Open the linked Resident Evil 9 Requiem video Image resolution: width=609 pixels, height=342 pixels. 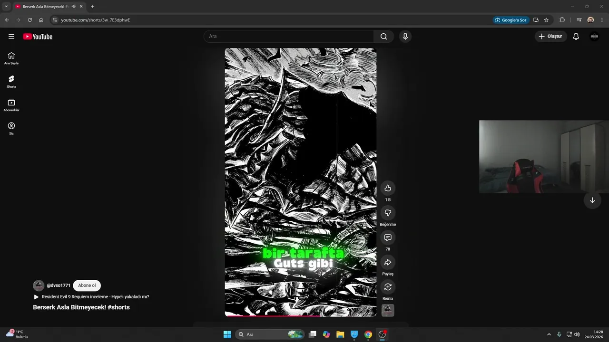tap(91, 297)
